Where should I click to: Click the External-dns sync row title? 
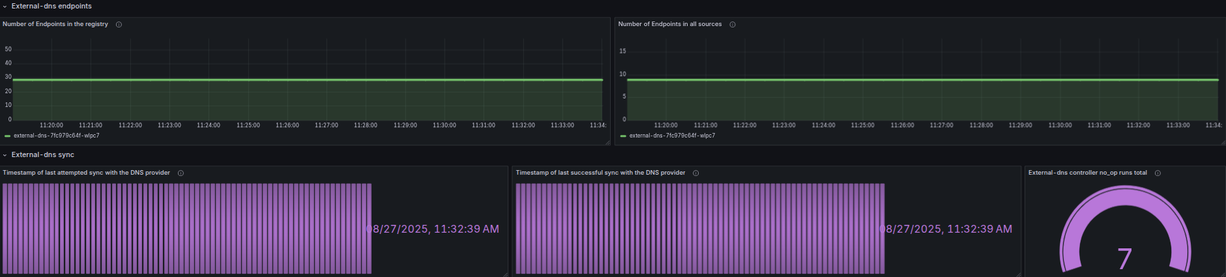(43, 155)
